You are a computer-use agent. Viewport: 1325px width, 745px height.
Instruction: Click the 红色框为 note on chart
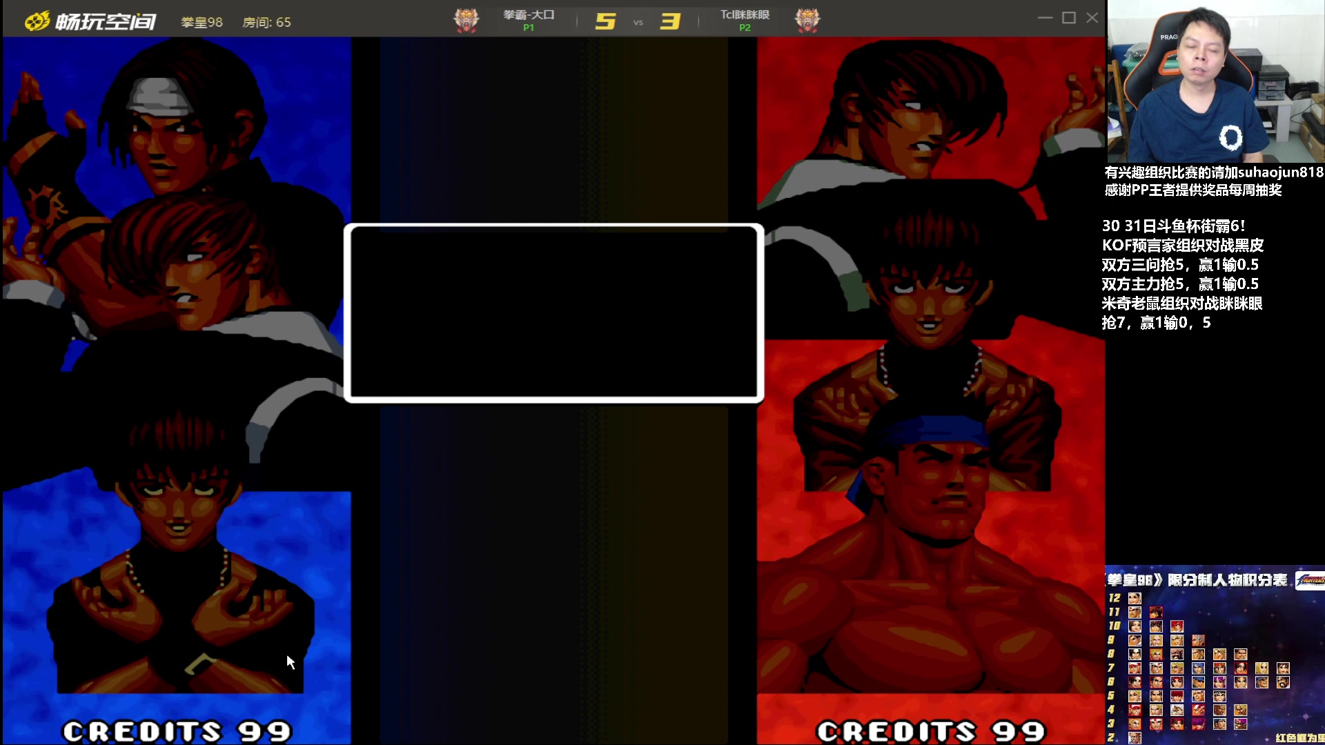pyautogui.click(x=1300, y=738)
